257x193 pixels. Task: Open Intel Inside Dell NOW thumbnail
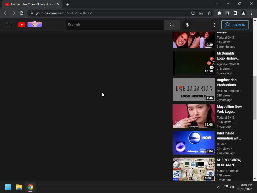[x=194, y=143]
